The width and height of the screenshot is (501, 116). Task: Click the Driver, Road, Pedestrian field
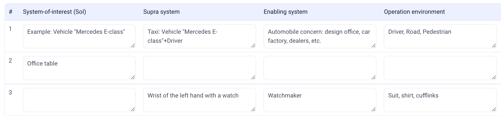pyautogui.click(x=440, y=36)
